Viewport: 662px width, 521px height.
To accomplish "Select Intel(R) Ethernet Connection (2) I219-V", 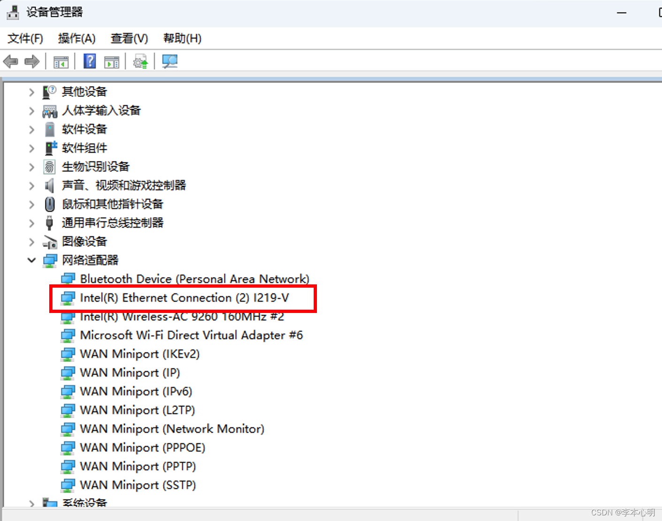I will pos(185,298).
